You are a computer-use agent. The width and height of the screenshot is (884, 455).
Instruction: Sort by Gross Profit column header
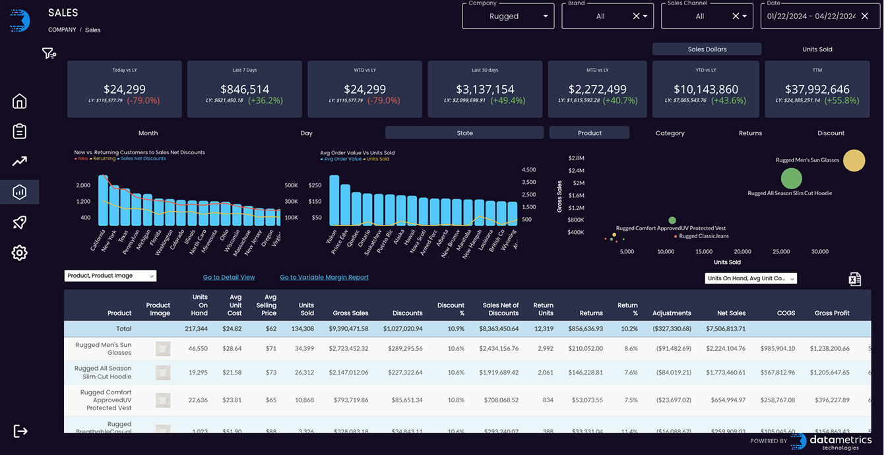click(832, 313)
